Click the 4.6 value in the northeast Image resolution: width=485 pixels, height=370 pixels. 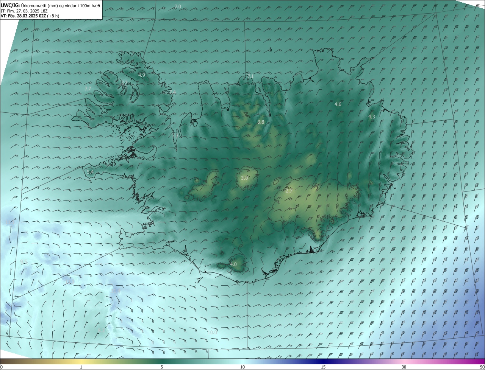pyautogui.click(x=338, y=104)
